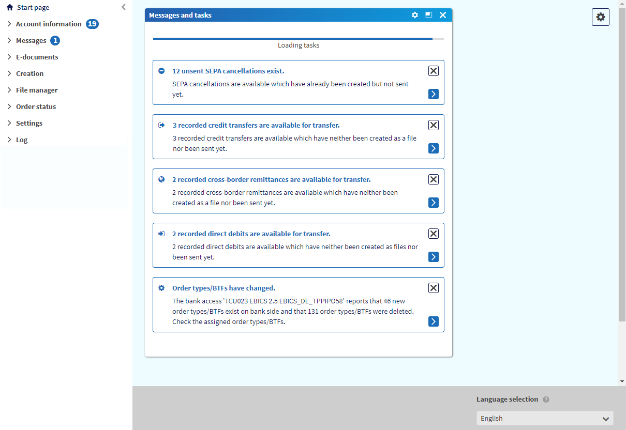Click the '2 recorded direct debits' title link
Image resolution: width=626 pixels, height=430 pixels.
click(x=251, y=234)
